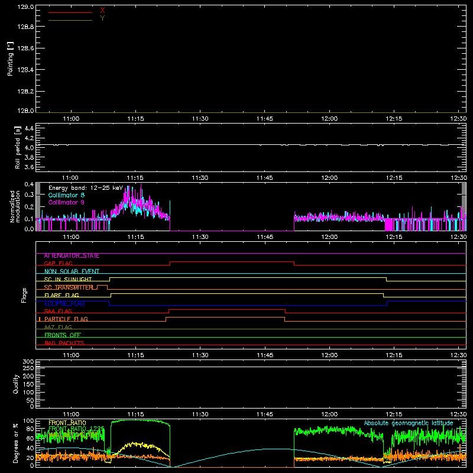The height and width of the screenshot is (473, 473).
Task: Click 11:45 time label under Normalized modulation plot
Action: point(264,237)
